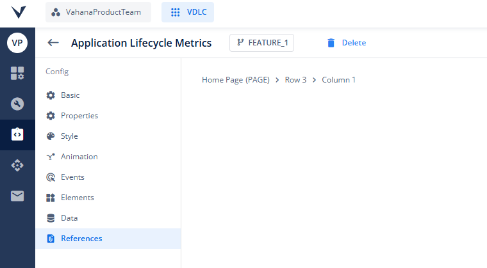Click the trash Delete icon
Image resolution: width=487 pixels, height=268 pixels.
pyautogui.click(x=331, y=43)
